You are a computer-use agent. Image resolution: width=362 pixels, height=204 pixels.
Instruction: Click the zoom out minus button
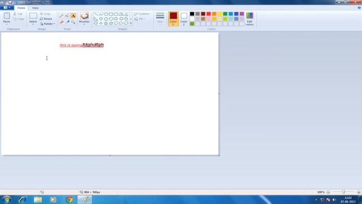328,192
